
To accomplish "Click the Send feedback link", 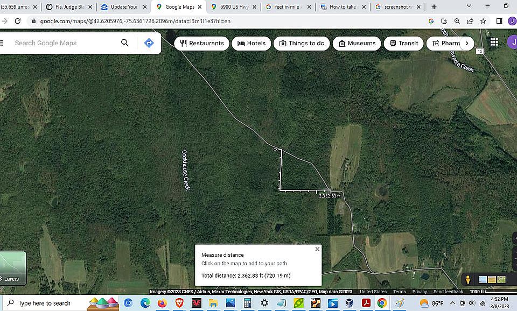I will pyautogui.click(x=448, y=292).
